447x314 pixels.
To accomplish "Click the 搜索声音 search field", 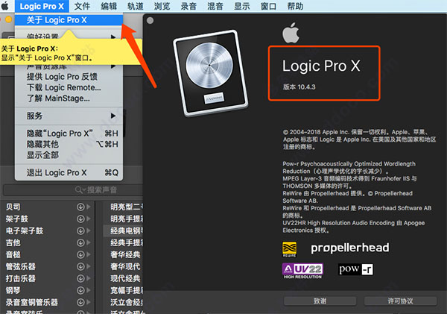I will [x=73, y=190].
